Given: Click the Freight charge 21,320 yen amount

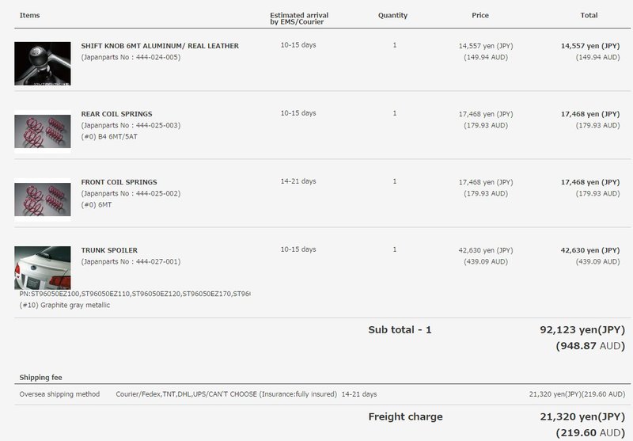Looking at the screenshot, I should (582, 416).
